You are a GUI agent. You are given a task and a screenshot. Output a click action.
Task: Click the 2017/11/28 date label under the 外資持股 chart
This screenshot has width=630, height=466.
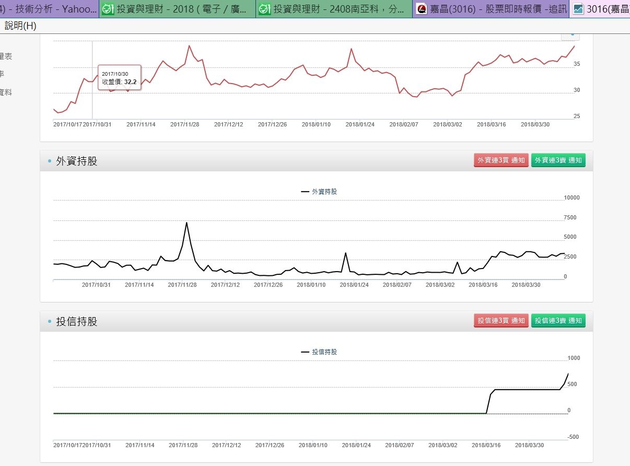(182, 285)
